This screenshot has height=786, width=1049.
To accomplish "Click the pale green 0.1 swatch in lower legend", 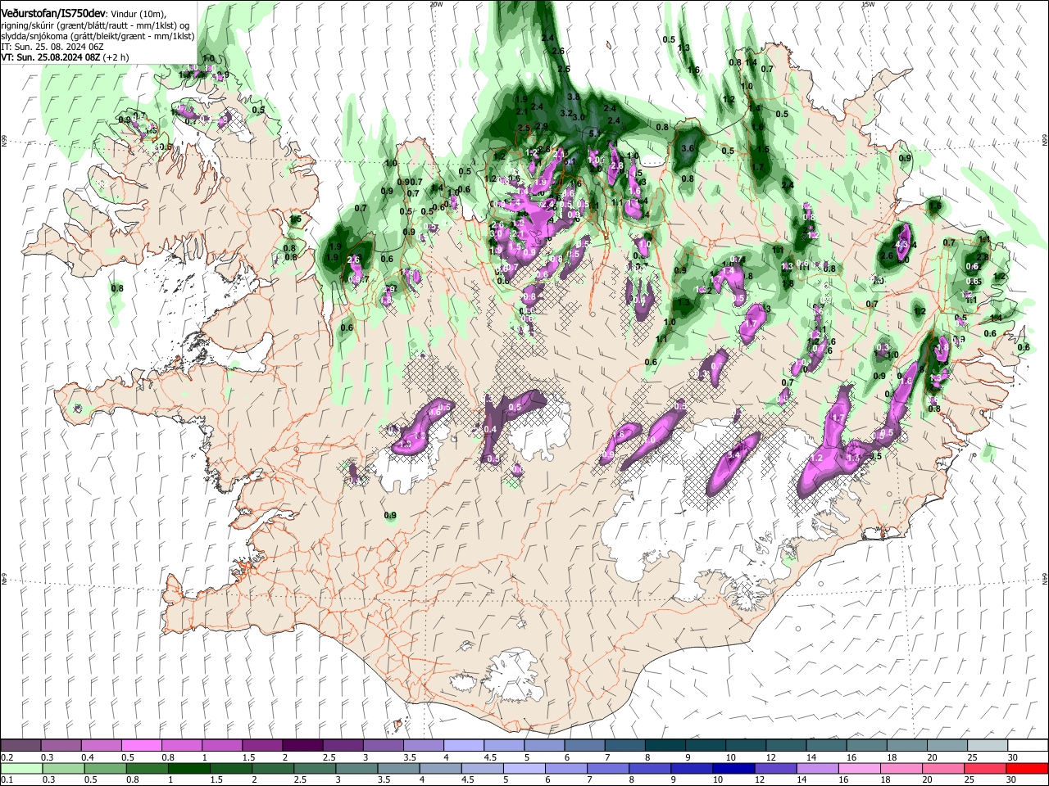I will point(21,768).
